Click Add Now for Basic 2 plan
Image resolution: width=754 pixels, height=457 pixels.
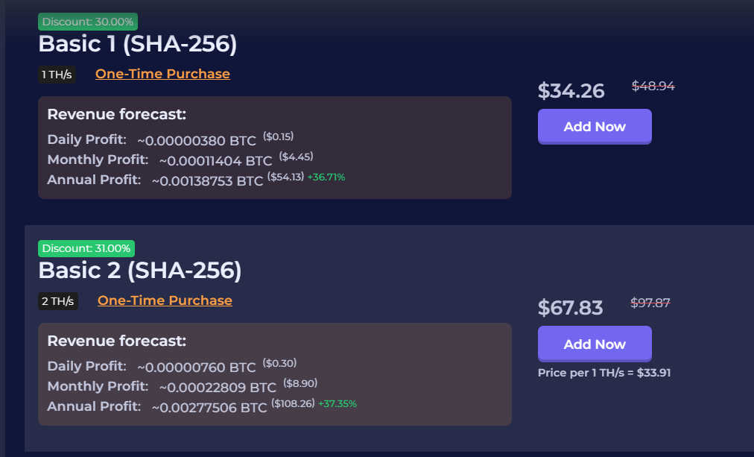595,344
